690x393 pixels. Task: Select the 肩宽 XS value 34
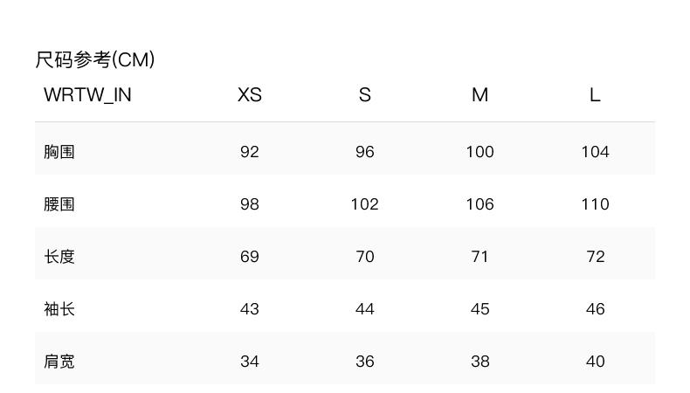click(x=250, y=362)
